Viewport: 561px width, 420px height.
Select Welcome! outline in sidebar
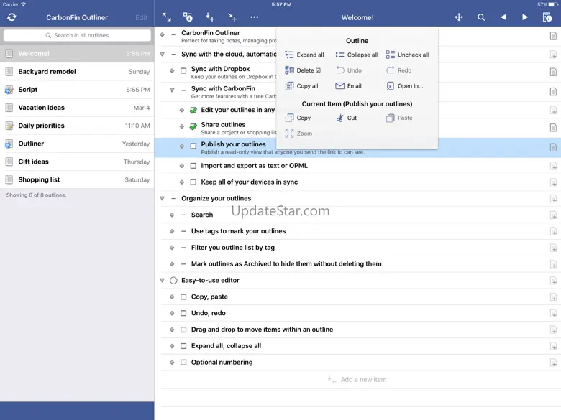click(x=77, y=54)
